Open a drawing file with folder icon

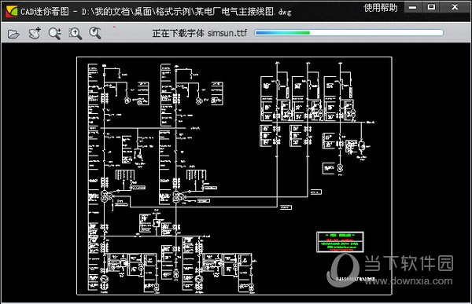(x=13, y=34)
